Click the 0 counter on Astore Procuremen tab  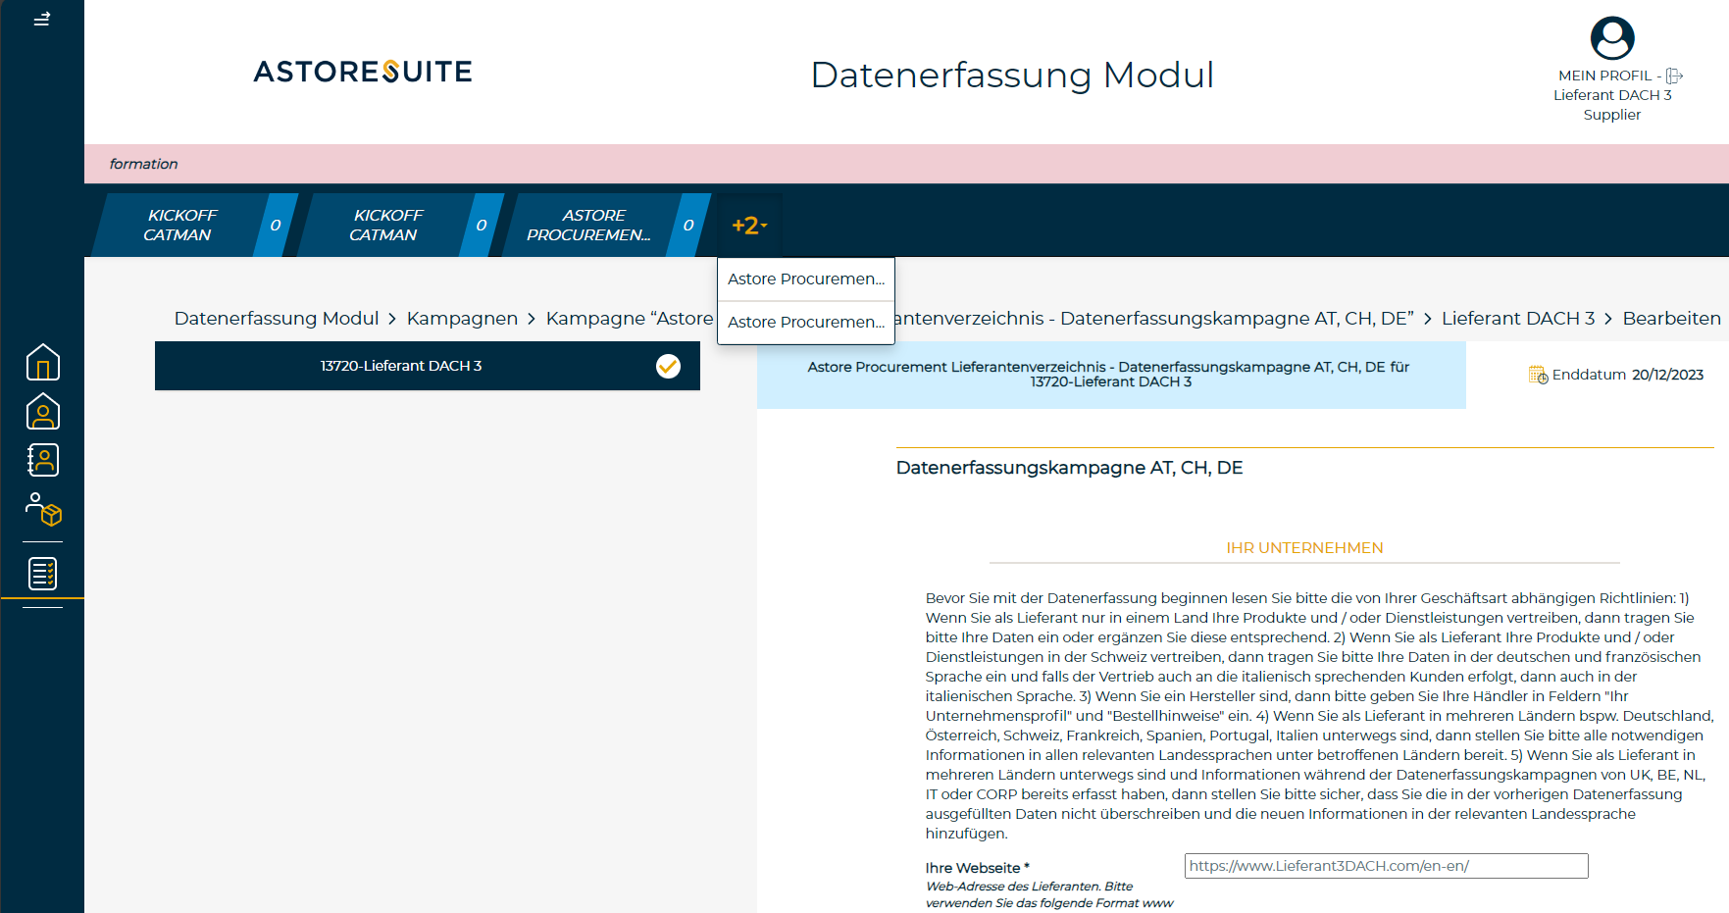point(688,226)
